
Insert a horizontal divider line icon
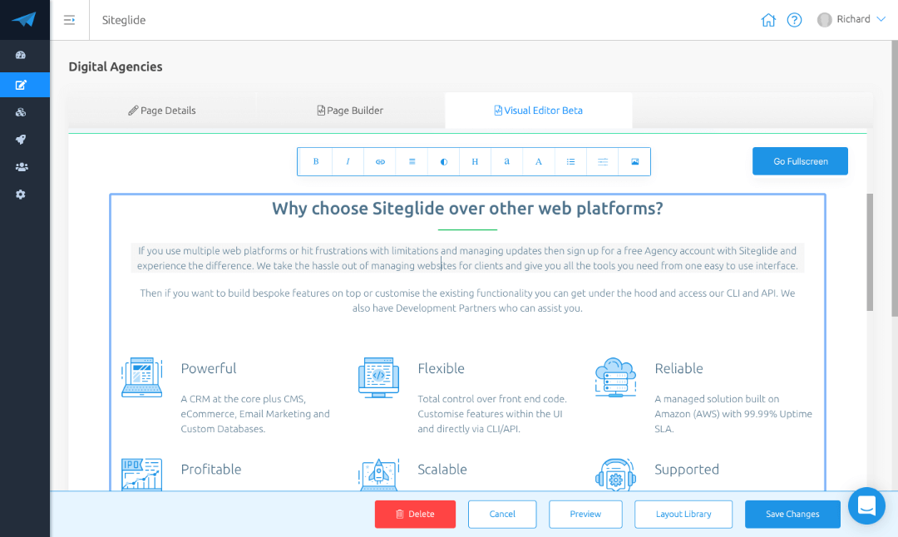pos(603,161)
